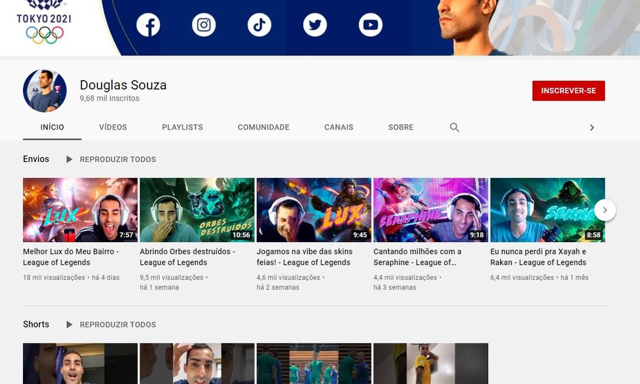
Task: Switch to the Vídeos tab
Action: click(x=113, y=127)
